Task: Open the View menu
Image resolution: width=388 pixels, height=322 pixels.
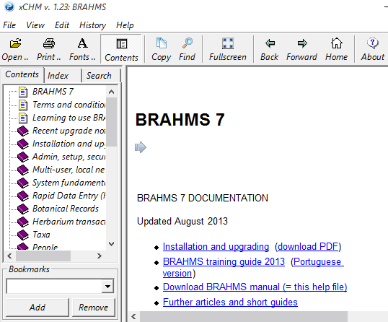Action: click(35, 25)
